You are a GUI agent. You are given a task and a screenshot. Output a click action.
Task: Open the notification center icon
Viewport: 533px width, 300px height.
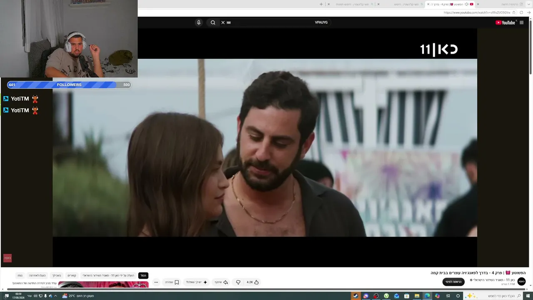pyautogui.click(x=6, y=296)
